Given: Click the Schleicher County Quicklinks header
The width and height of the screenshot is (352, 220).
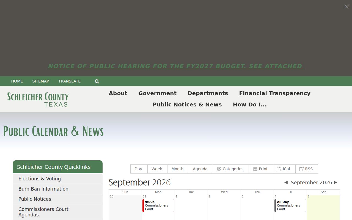Looking at the screenshot, I should pos(58,167).
